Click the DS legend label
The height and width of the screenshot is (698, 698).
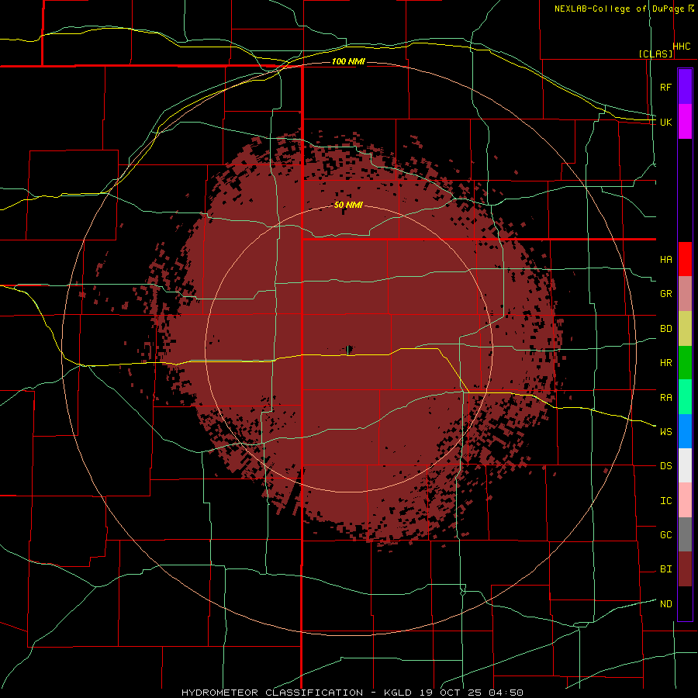click(x=665, y=465)
